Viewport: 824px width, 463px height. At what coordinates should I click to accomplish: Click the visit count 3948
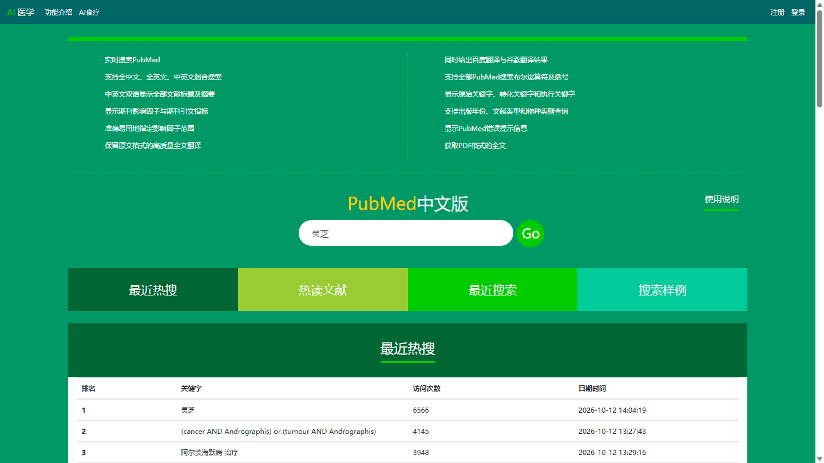[421, 453]
